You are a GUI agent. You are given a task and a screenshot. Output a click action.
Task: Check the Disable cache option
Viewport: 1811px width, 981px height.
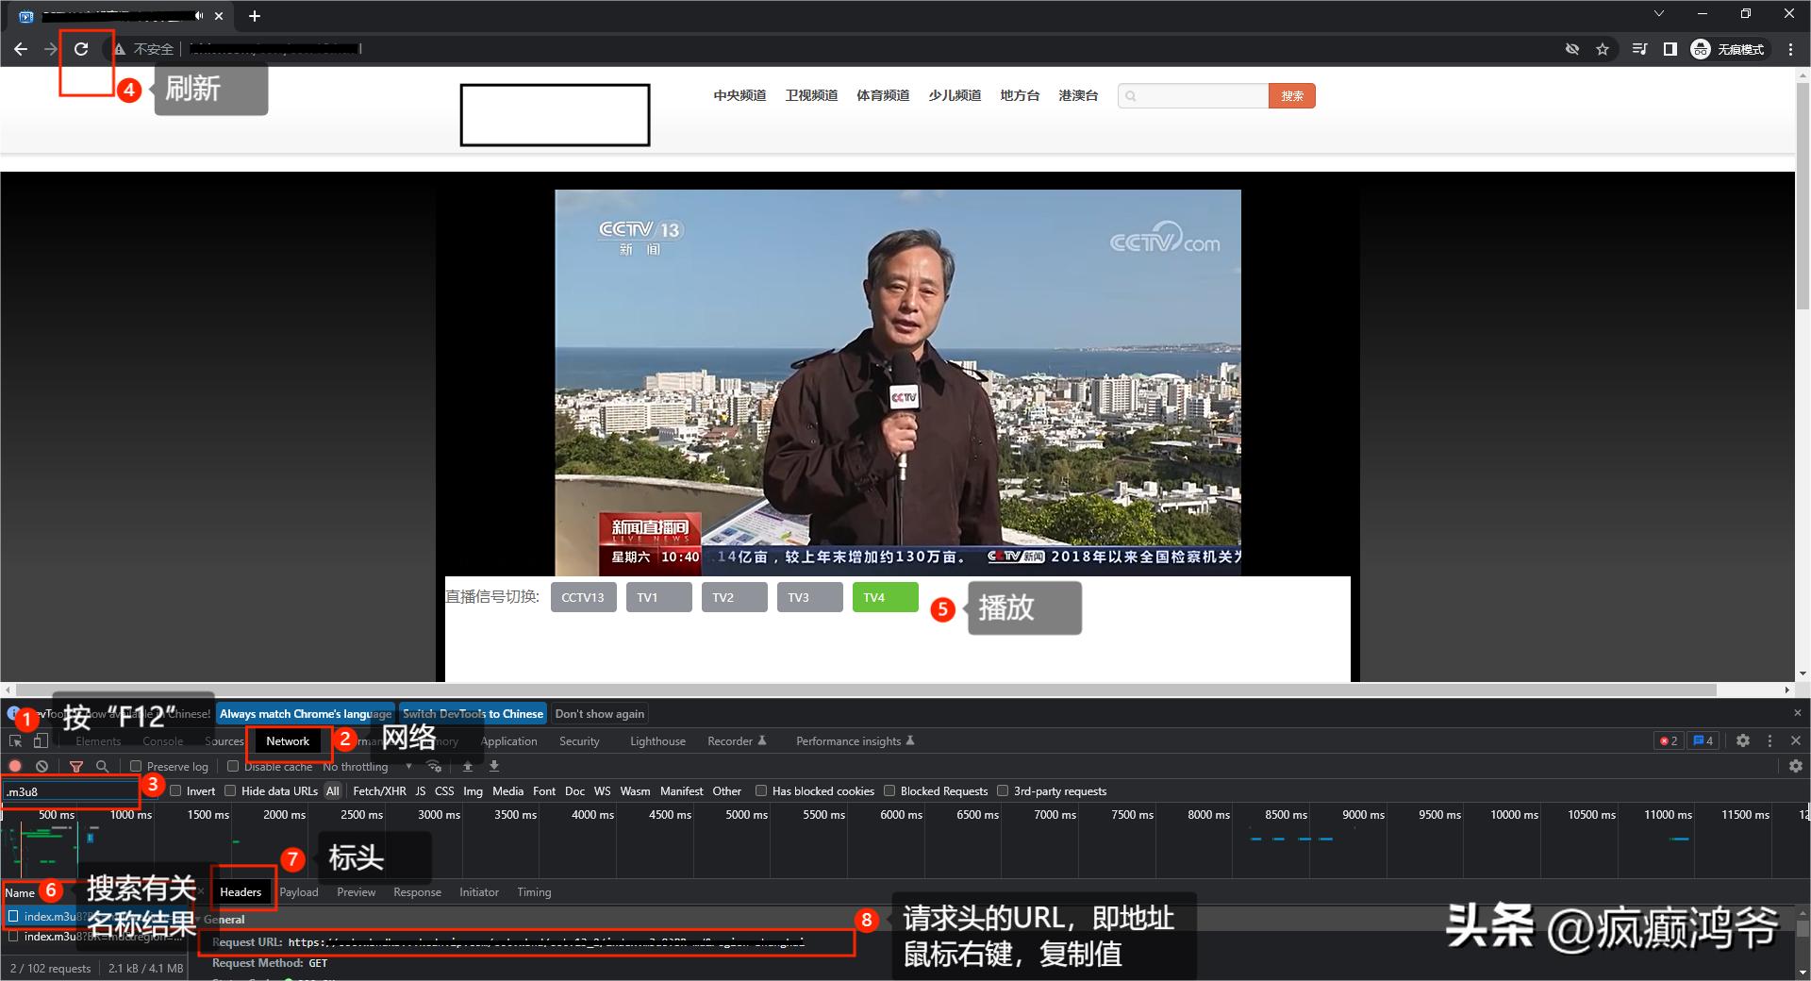pos(234,766)
